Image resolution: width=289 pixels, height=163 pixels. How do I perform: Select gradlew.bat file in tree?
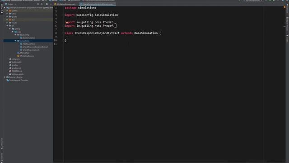16,68
